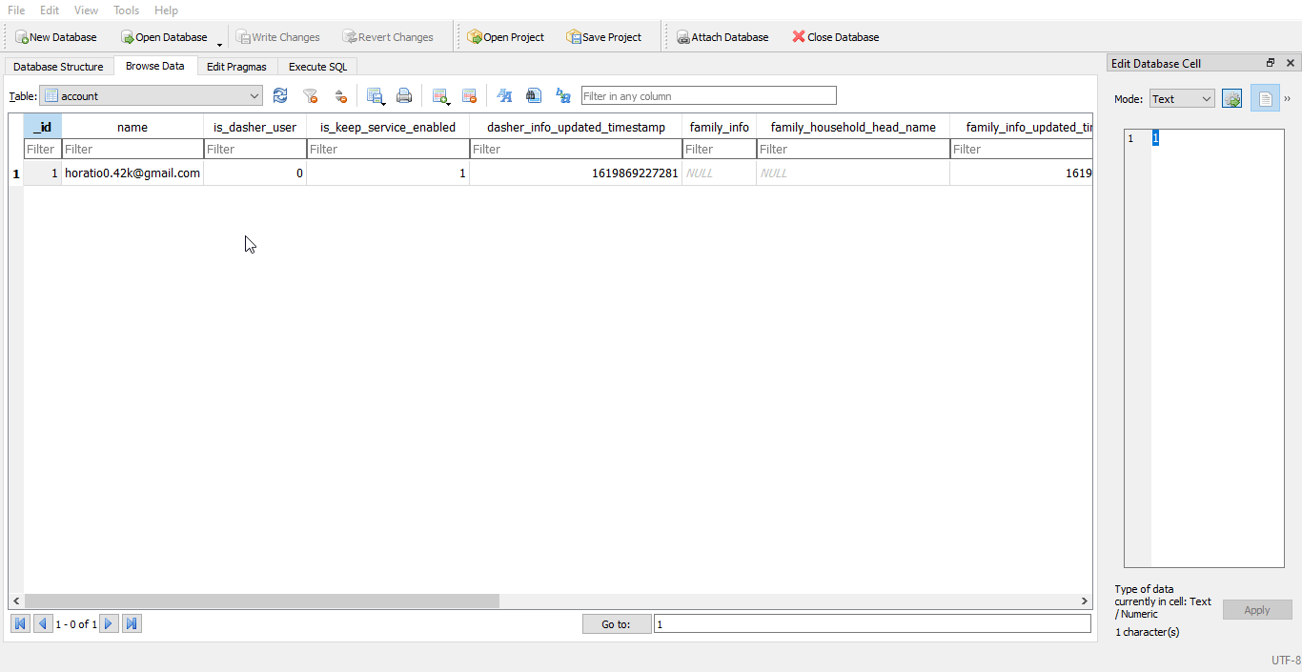This screenshot has height=672, width=1302.
Task: Switch to the Execute SQL tab
Action: pyautogui.click(x=316, y=66)
